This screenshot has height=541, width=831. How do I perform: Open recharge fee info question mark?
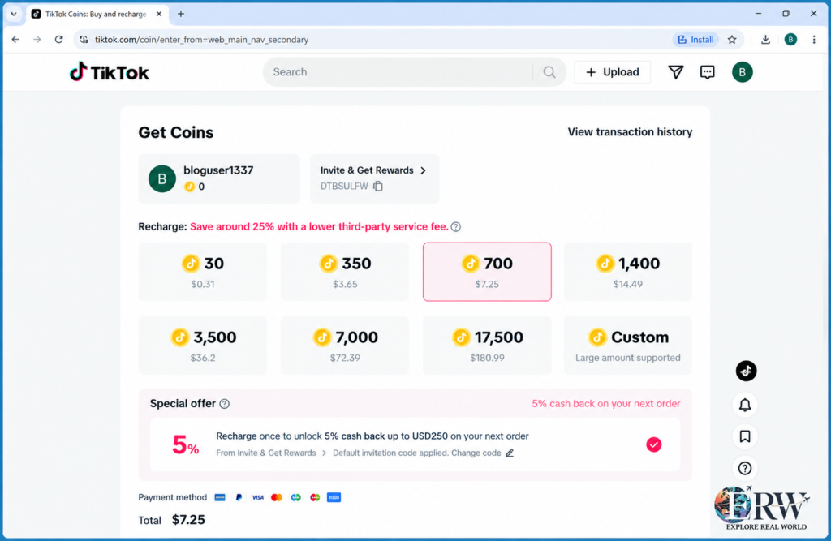[x=456, y=227]
